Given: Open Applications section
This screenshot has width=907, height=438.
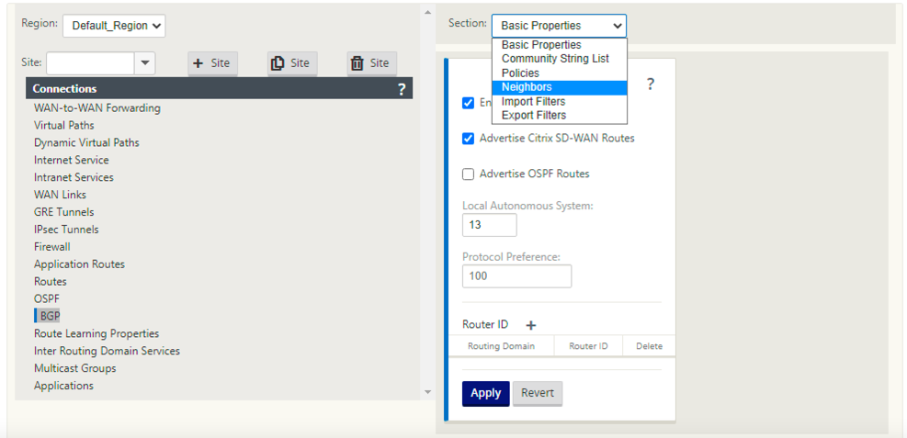Looking at the screenshot, I should click(x=63, y=386).
